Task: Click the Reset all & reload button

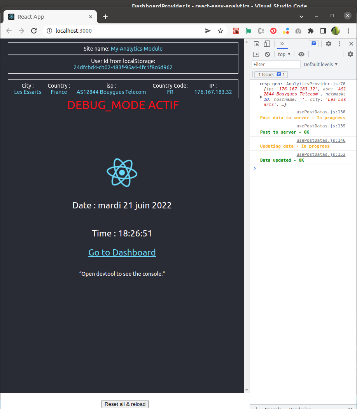Action: 125,404
